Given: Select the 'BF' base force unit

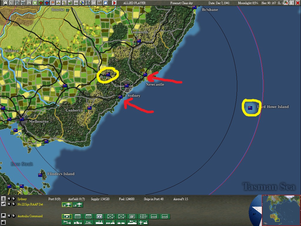Looking at the screenshot, I should tap(132, 217).
